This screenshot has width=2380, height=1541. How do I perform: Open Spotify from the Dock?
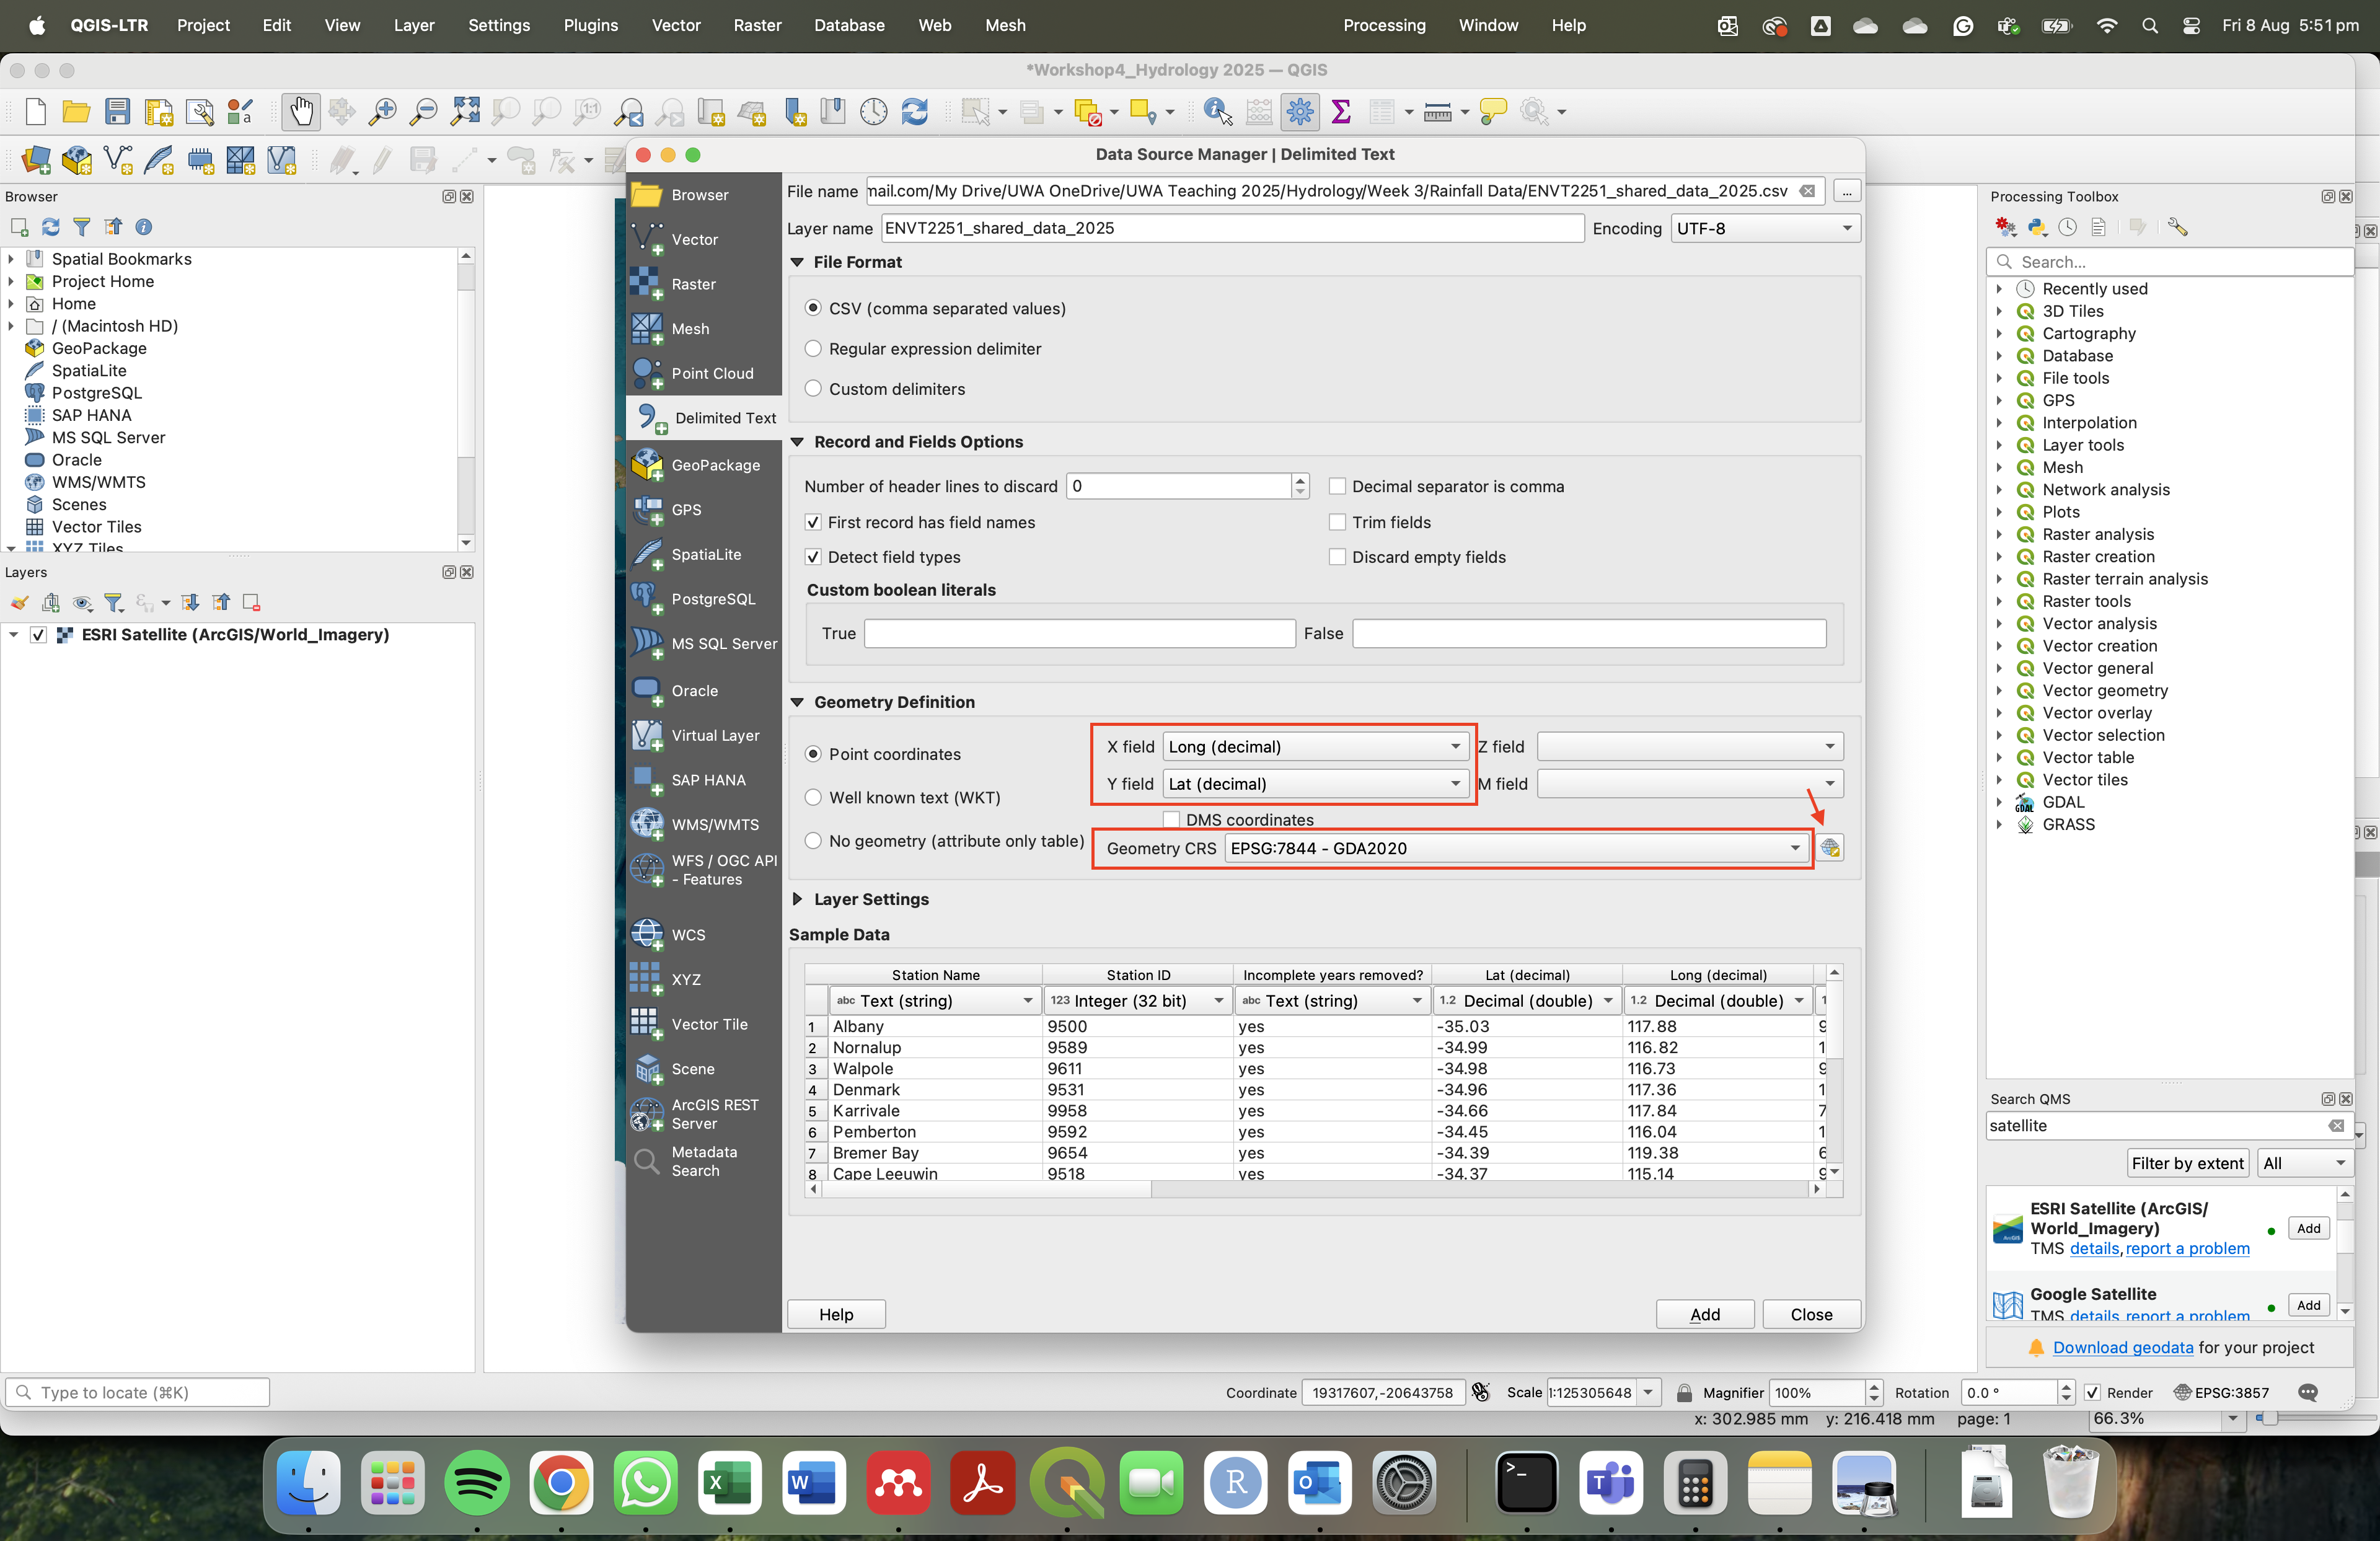click(x=477, y=1482)
